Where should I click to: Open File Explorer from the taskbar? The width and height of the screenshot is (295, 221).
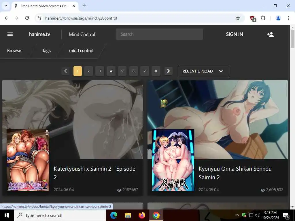(128, 215)
